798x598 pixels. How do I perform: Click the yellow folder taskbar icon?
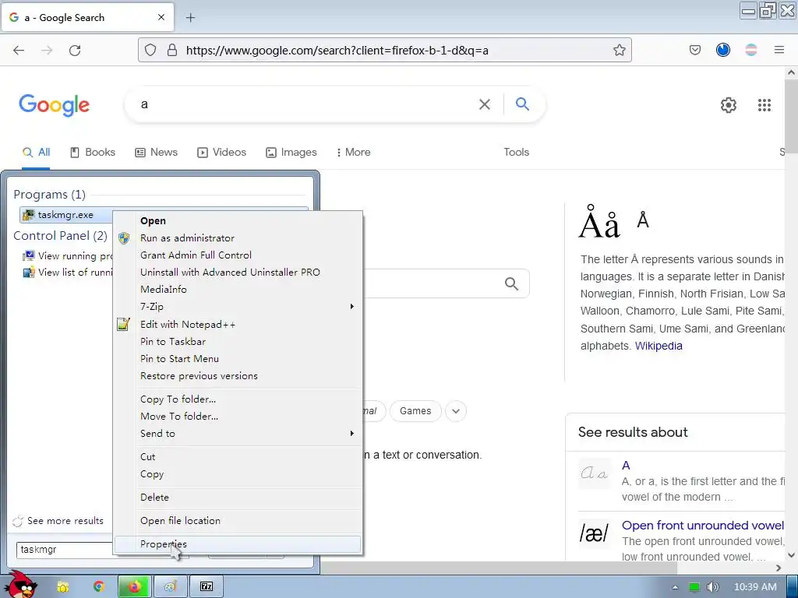pyautogui.click(x=63, y=587)
